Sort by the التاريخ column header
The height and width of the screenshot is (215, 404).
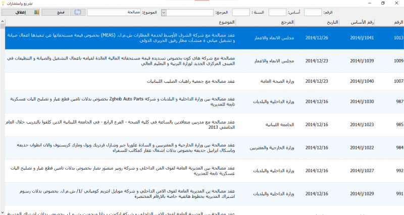pyautogui.click(x=317, y=22)
